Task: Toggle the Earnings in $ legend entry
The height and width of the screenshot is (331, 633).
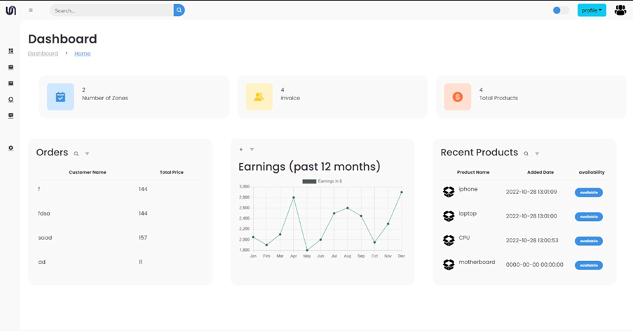Action: pos(322,181)
